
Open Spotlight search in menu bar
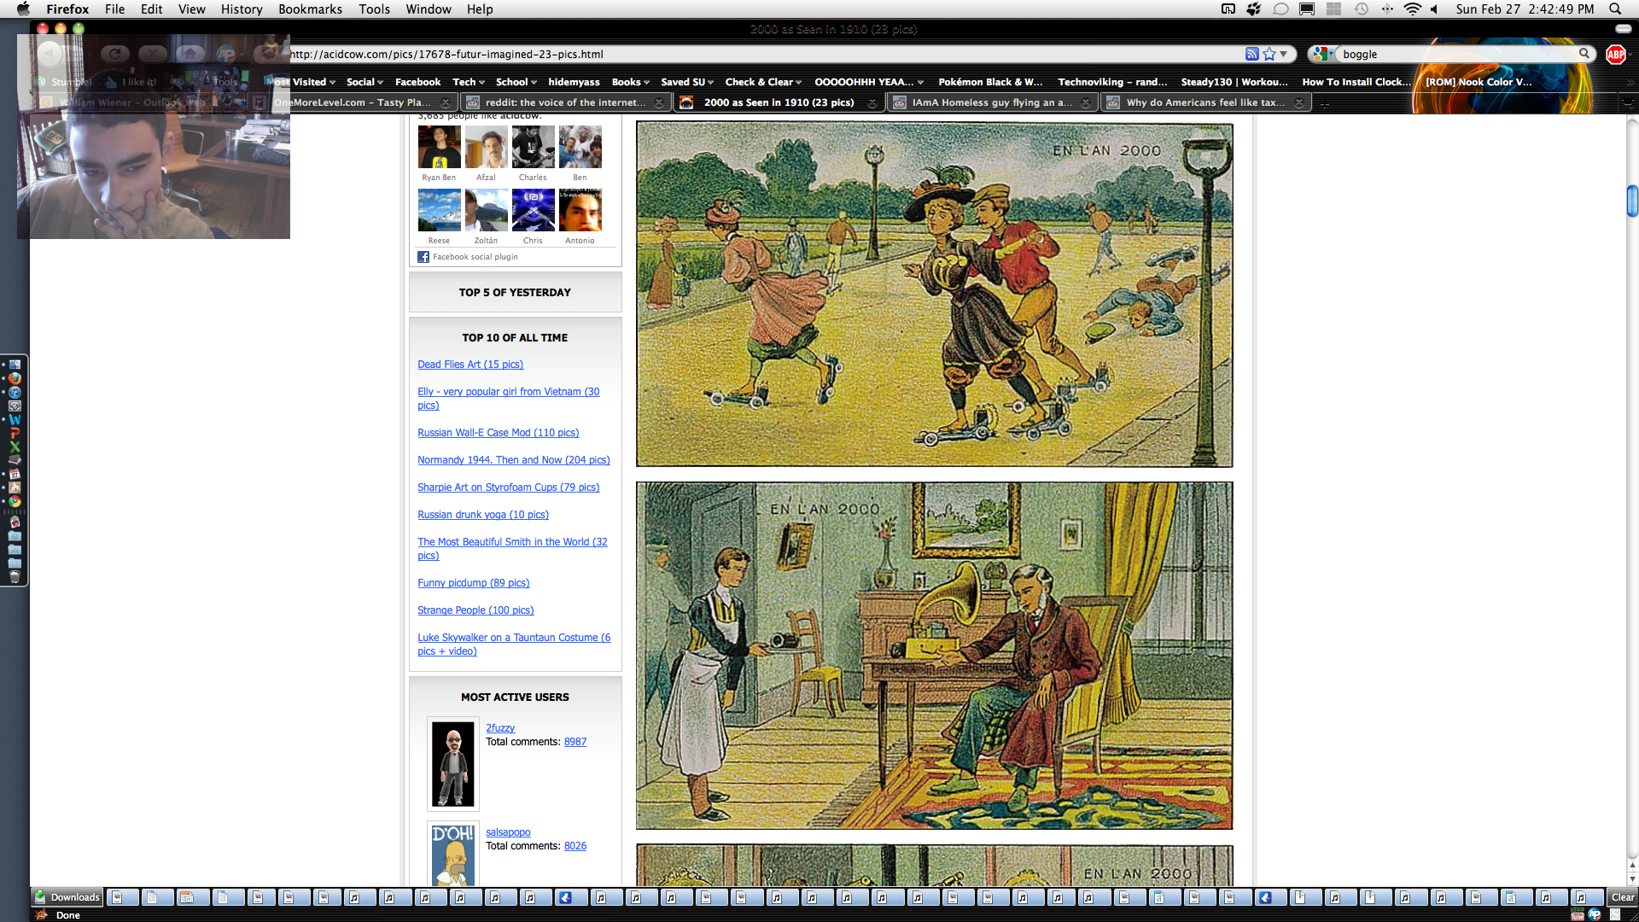(1615, 9)
